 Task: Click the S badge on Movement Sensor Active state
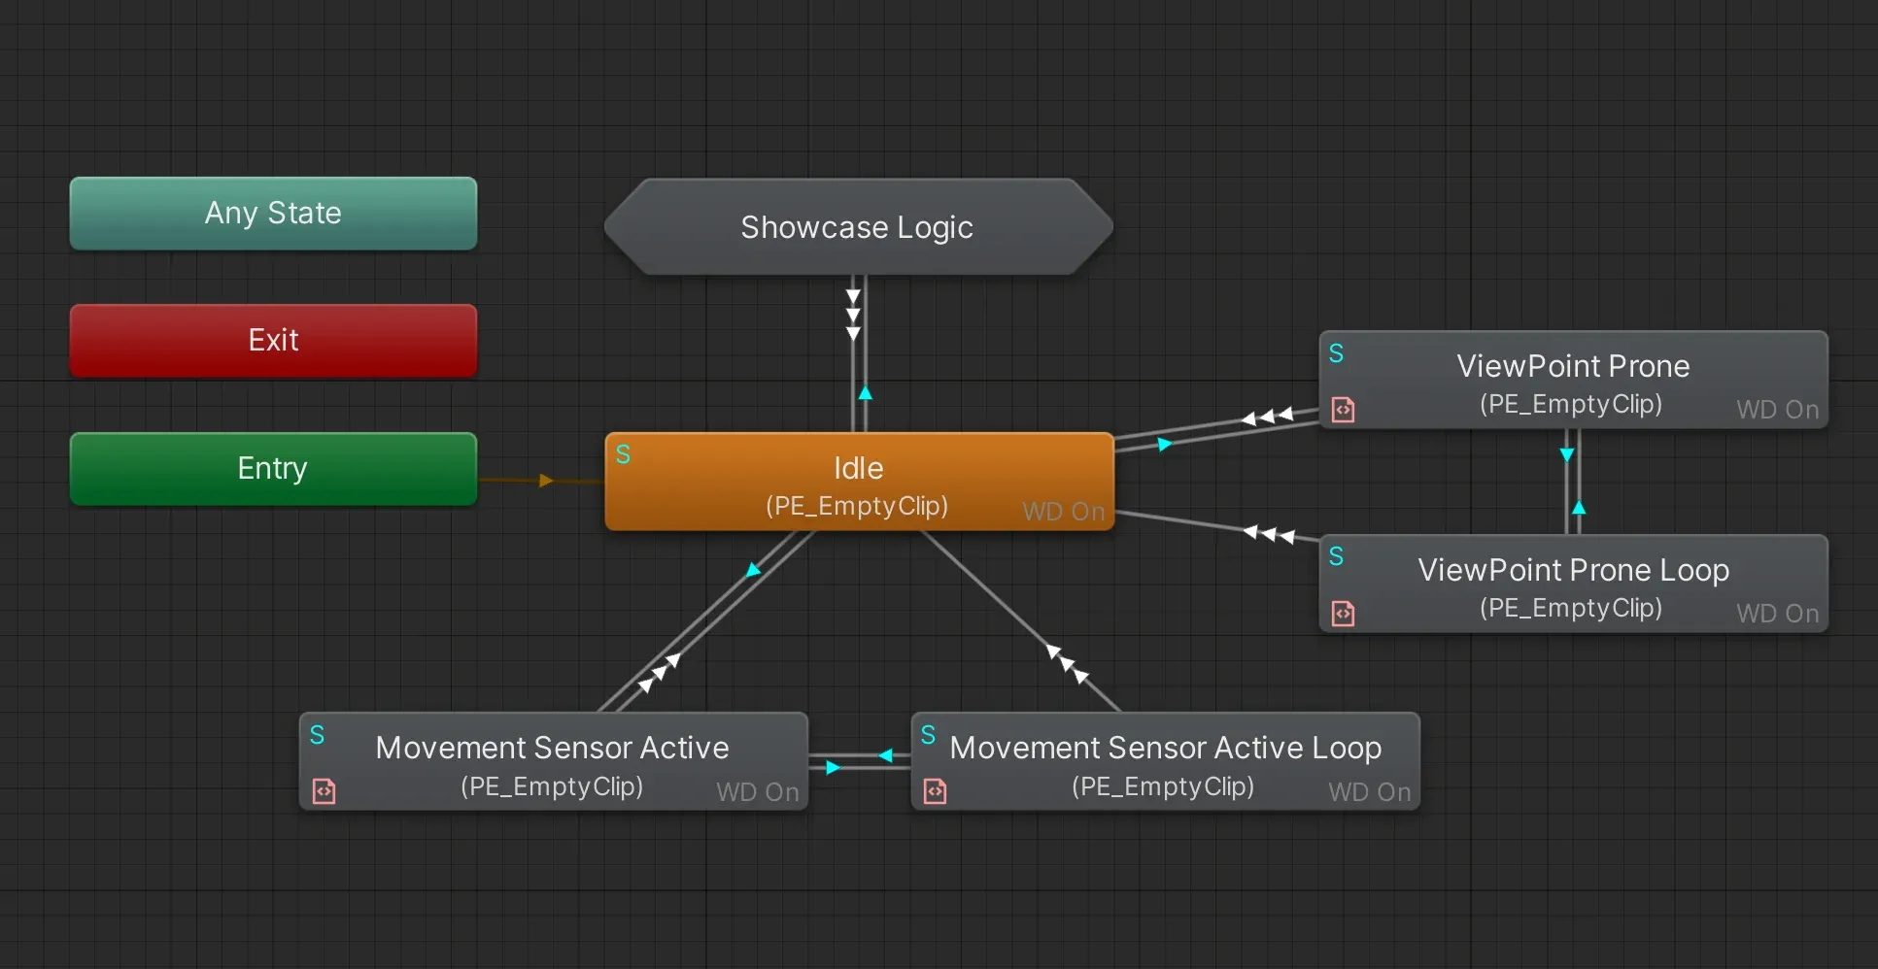(x=319, y=736)
